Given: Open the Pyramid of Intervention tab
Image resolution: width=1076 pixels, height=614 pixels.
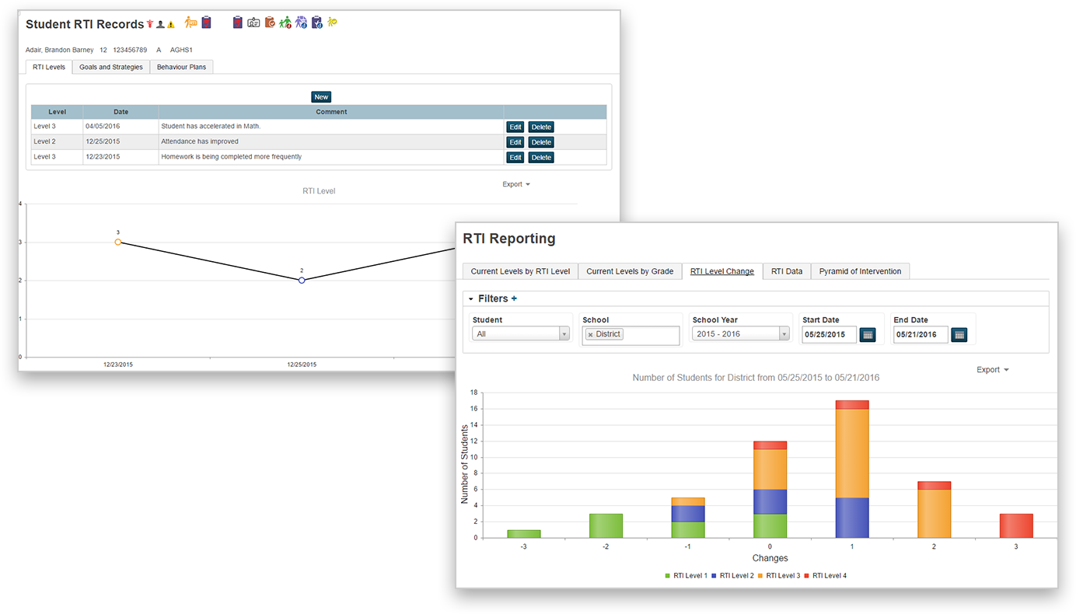Looking at the screenshot, I should click(x=860, y=271).
